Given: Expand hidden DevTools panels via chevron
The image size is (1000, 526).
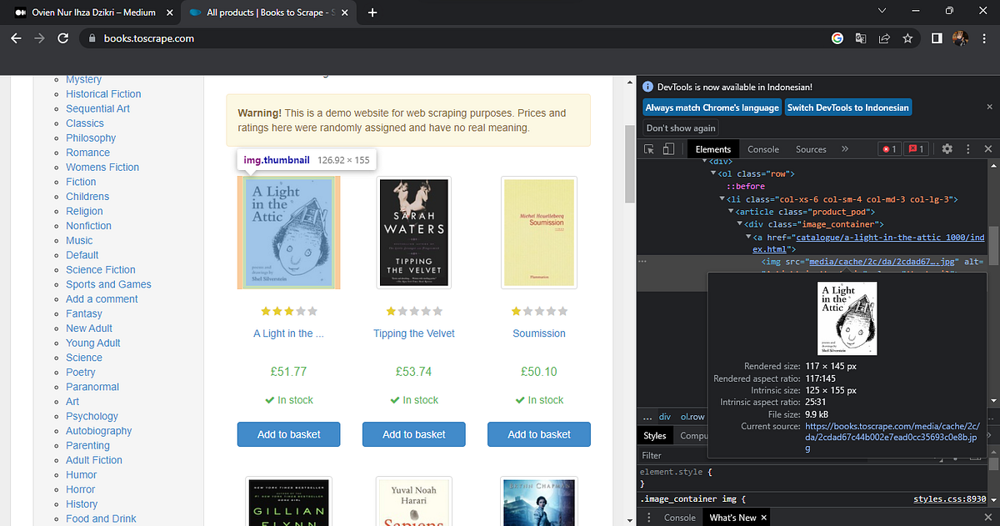Looking at the screenshot, I should [844, 148].
